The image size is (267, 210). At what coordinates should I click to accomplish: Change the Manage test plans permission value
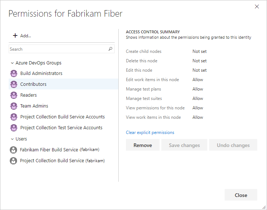(x=198, y=89)
